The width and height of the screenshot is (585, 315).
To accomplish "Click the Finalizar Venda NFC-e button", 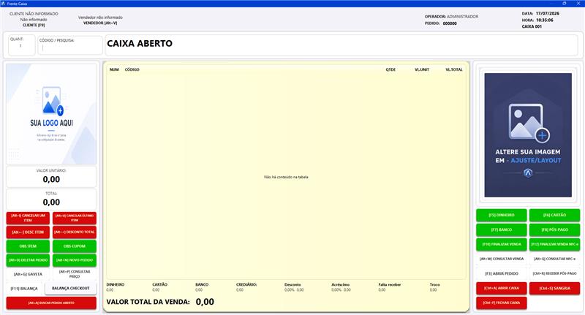I will point(554,244).
